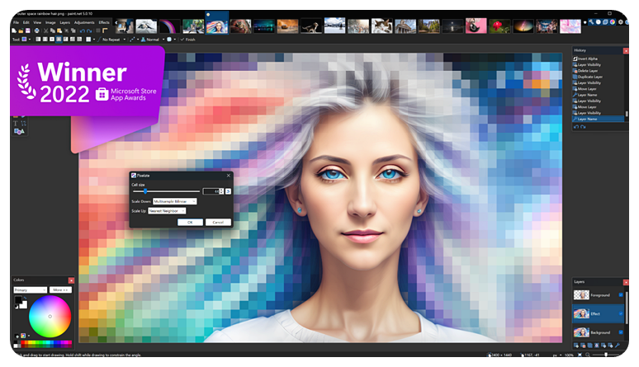
Task: Open the Tool chooser dropdown
Action: (x=27, y=40)
